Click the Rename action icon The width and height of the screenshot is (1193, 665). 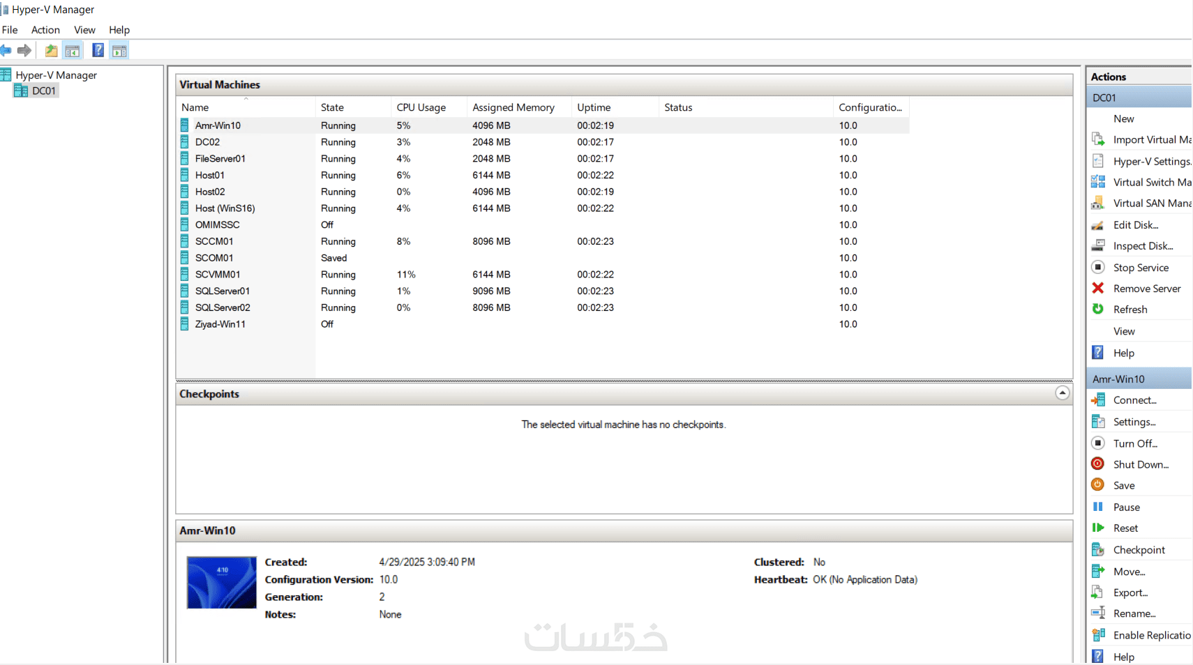(1098, 613)
